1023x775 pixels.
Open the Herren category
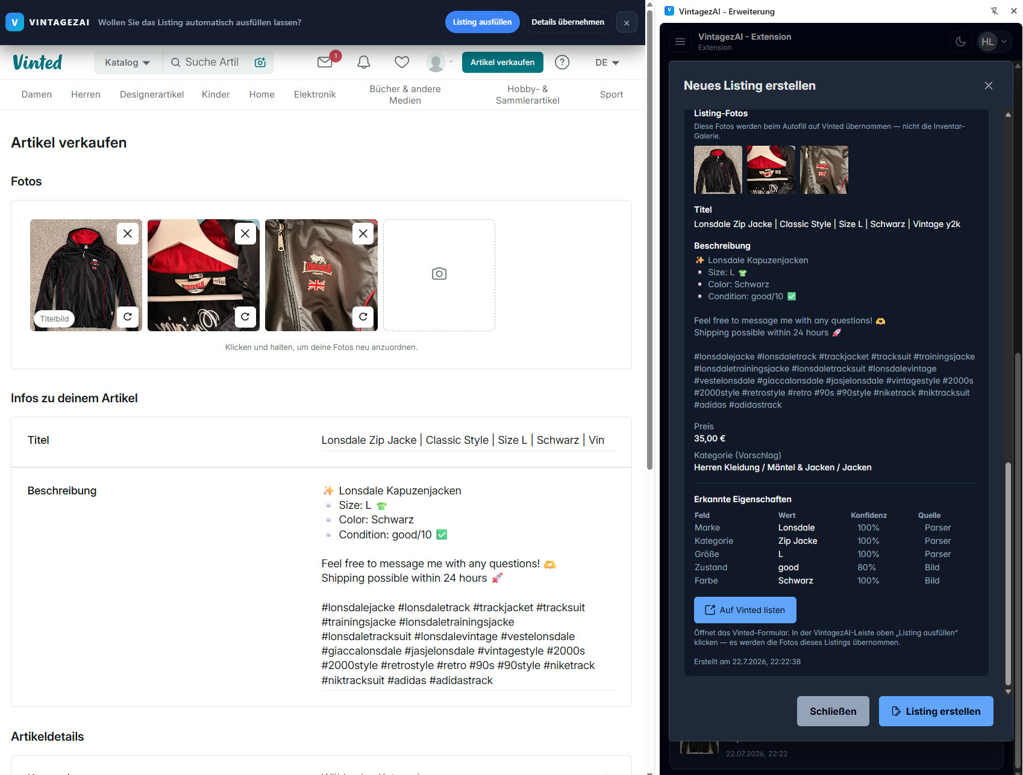tap(86, 95)
